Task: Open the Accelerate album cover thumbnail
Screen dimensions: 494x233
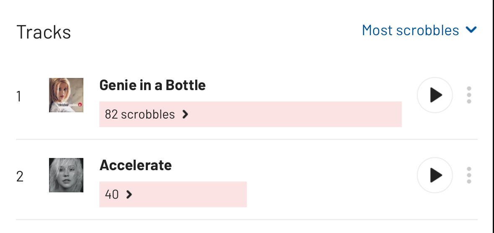Action: [66, 175]
